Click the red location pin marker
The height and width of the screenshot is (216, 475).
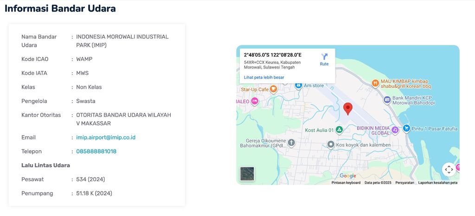pos(348,108)
